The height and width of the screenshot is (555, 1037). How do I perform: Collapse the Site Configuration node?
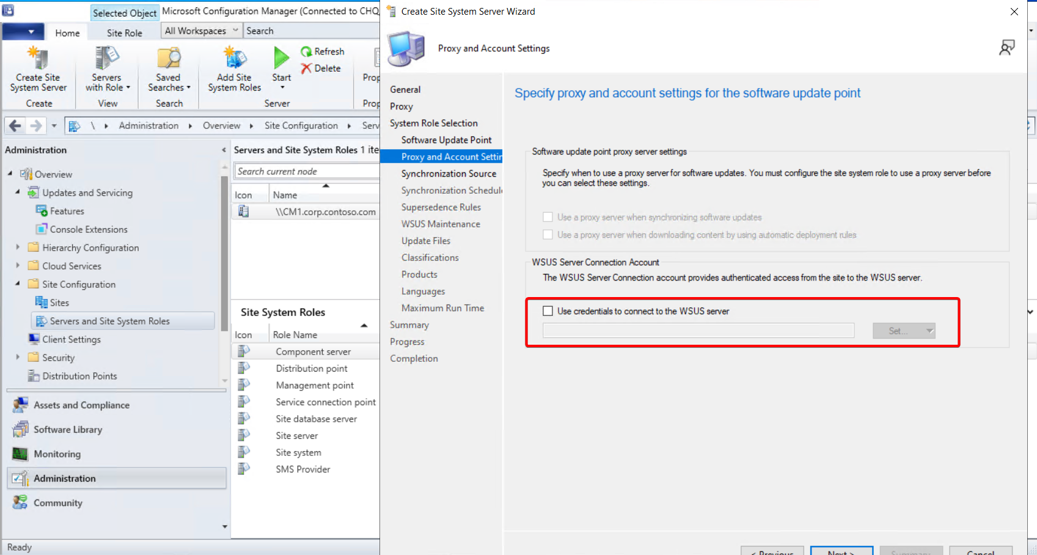point(17,284)
